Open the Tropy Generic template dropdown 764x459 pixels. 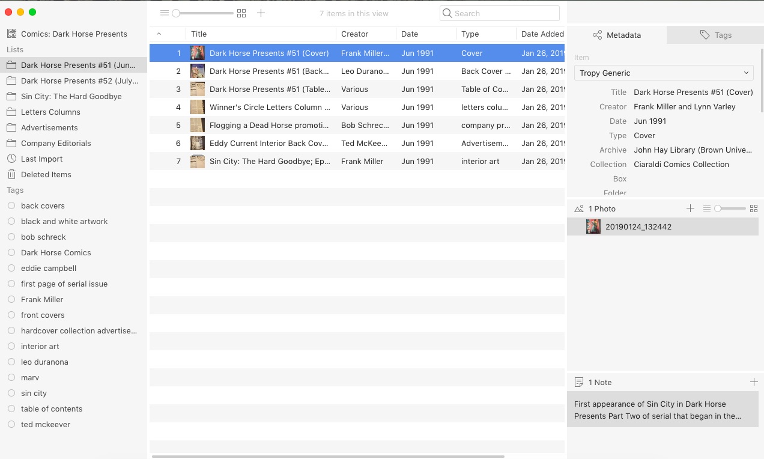coord(664,73)
